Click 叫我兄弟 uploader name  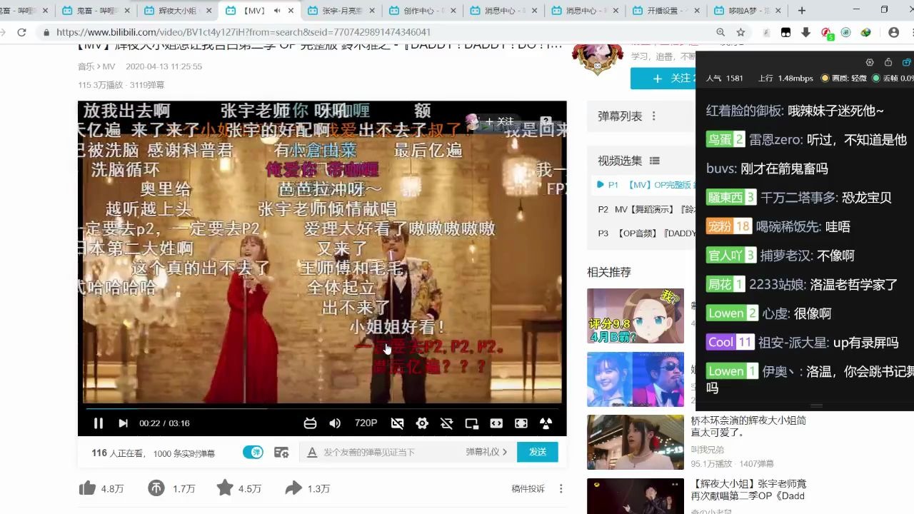point(707,450)
